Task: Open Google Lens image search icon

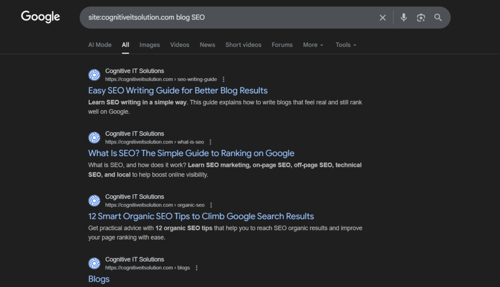Action: point(420,18)
